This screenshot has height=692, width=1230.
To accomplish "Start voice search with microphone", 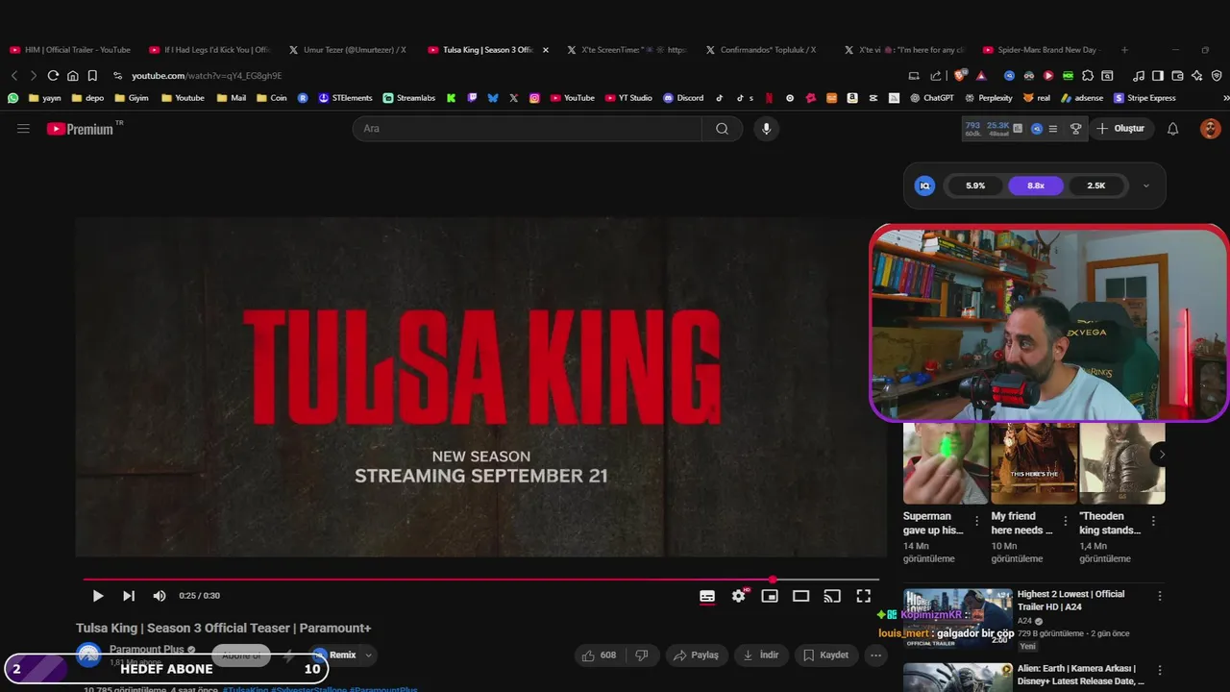I will (766, 129).
